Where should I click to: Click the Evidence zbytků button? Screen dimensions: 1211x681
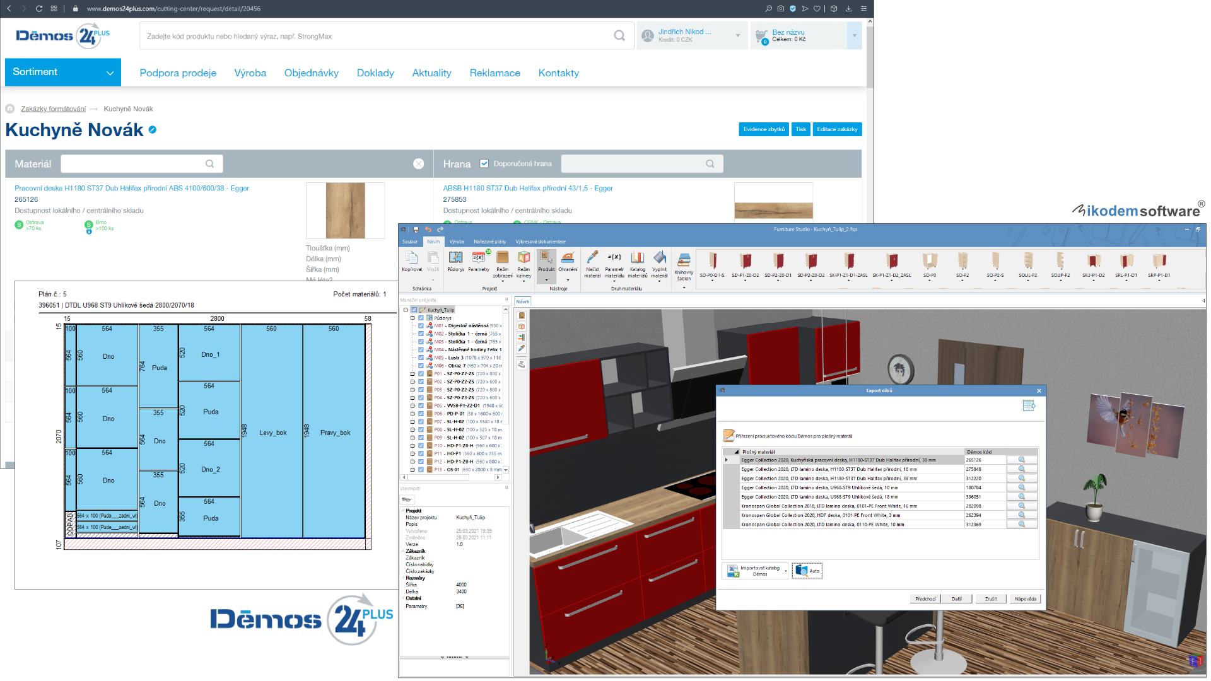(x=763, y=129)
